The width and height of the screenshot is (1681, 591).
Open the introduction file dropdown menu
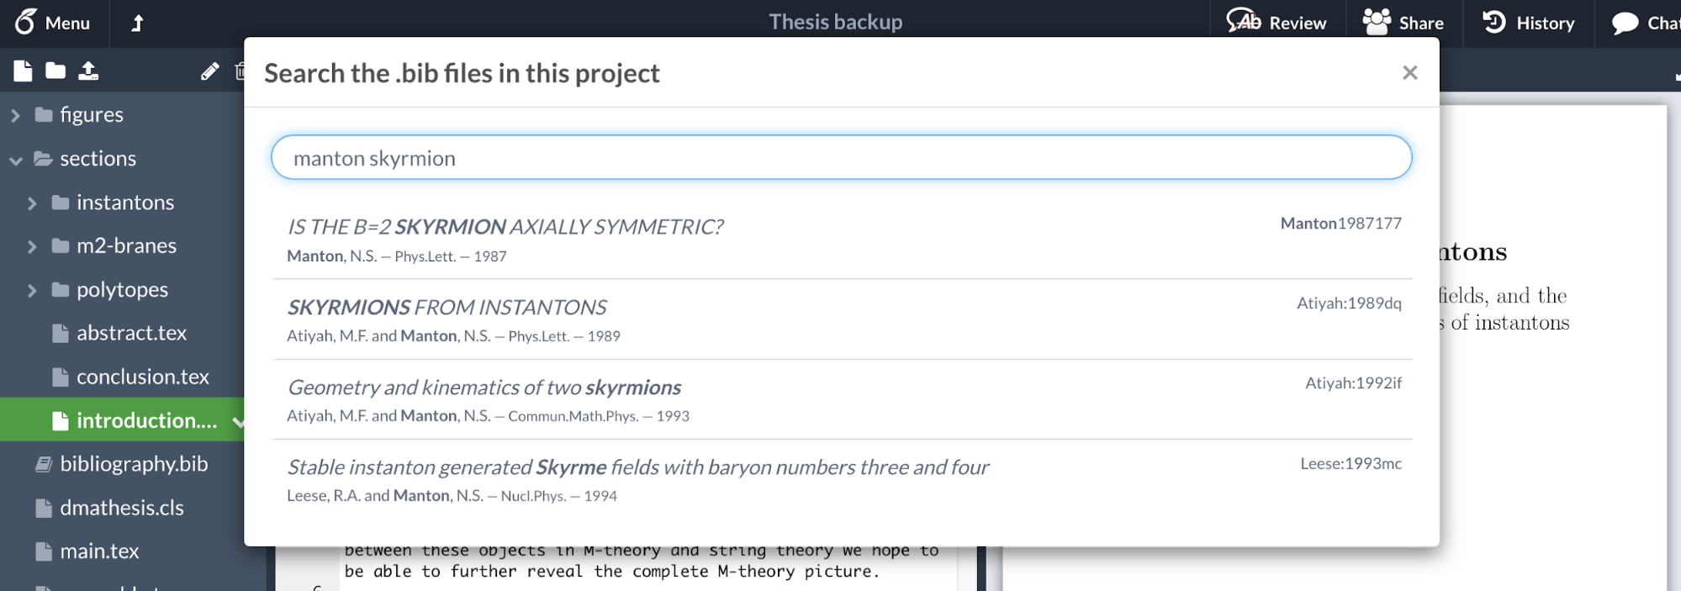(x=238, y=421)
